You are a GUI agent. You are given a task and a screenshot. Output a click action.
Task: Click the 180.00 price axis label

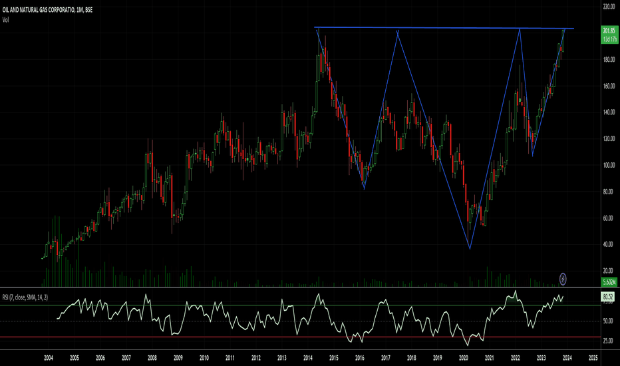click(609, 60)
